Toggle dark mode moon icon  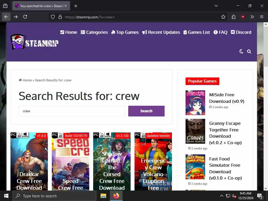241,51
